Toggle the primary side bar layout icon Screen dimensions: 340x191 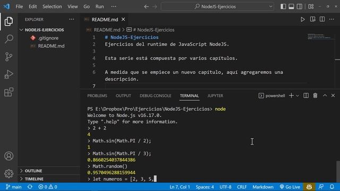(283, 6)
